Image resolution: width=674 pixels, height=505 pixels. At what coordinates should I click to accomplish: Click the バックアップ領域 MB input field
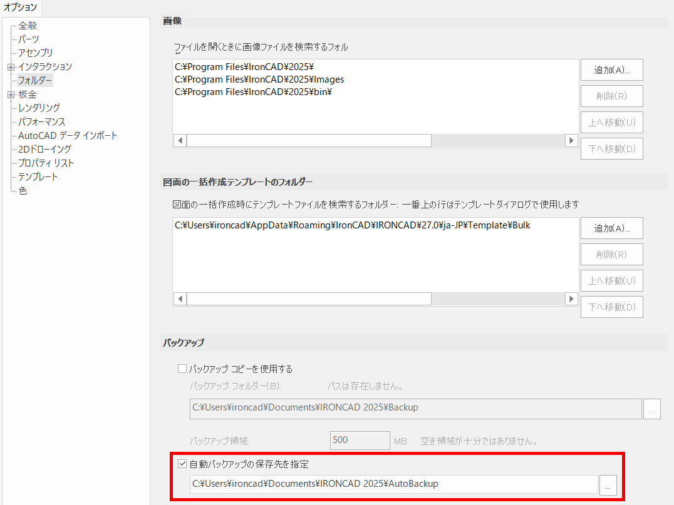[x=360, y=440]
